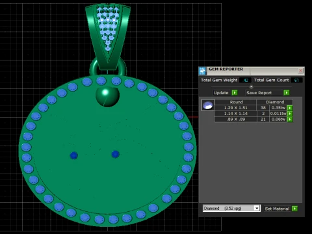312x234 pixels.
Task: Open the Diamond material dropdown
Action: point(257,209)
